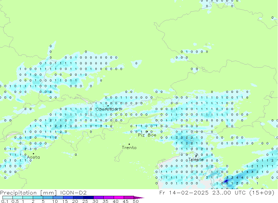The width and height of the screenshot is (278, 203).
Task: Select the legend swatch between 35 and 40
Action: 109,197
